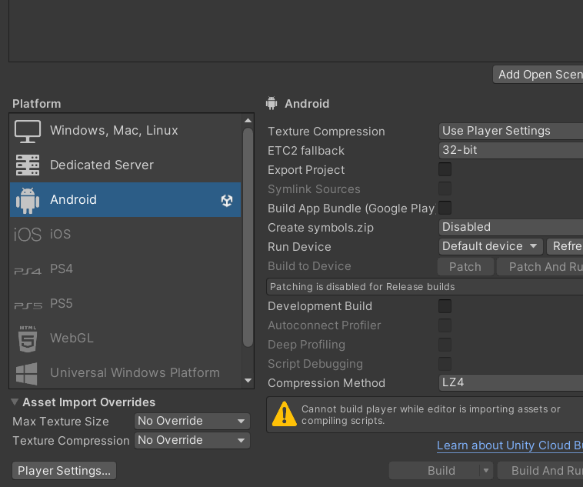
Task: Open the Create symbols.zip Disabled dropdown
Action: click(x=511, y=227)
